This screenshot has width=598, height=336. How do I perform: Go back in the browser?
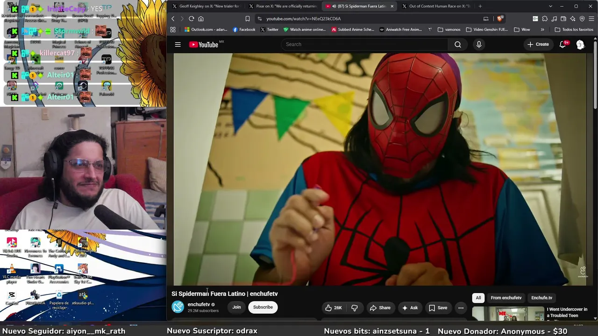point(173,19)
